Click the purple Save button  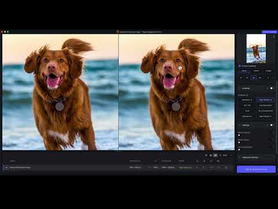(x=256, y=170)
